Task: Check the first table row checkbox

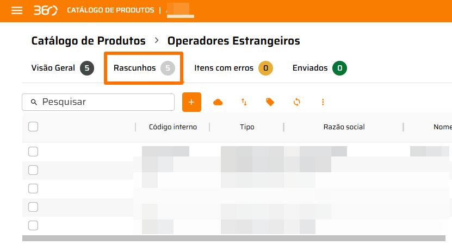Action: [33, 152]
